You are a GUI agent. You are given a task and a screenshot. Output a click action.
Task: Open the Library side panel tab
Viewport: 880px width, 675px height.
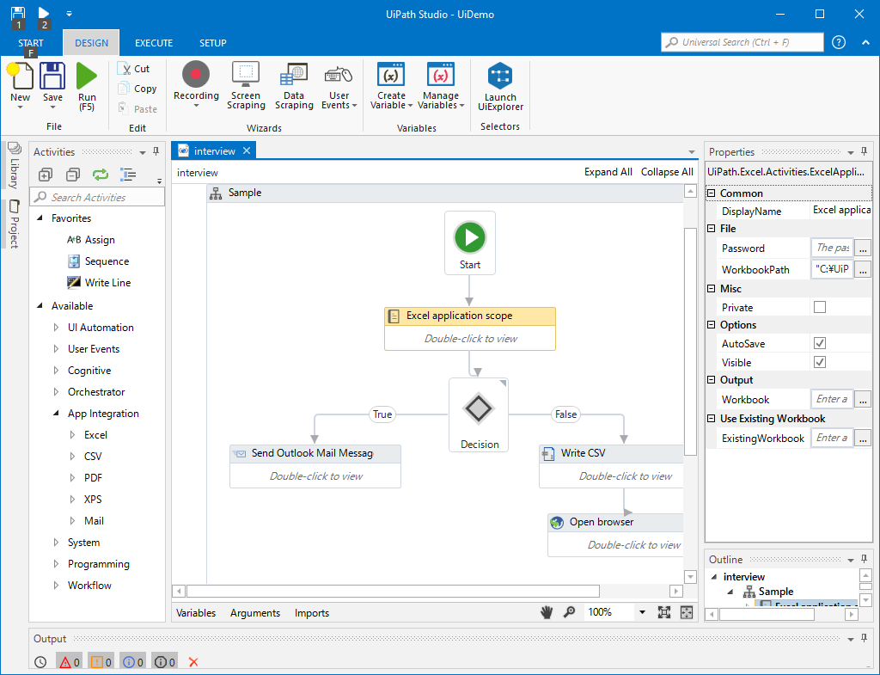coord(15,166)
